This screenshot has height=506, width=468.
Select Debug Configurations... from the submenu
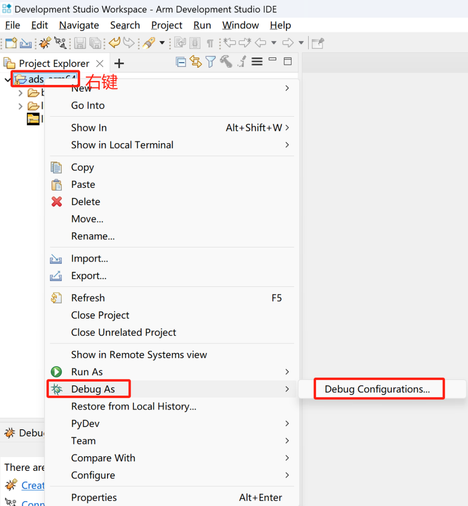click(x=377, y=389)
